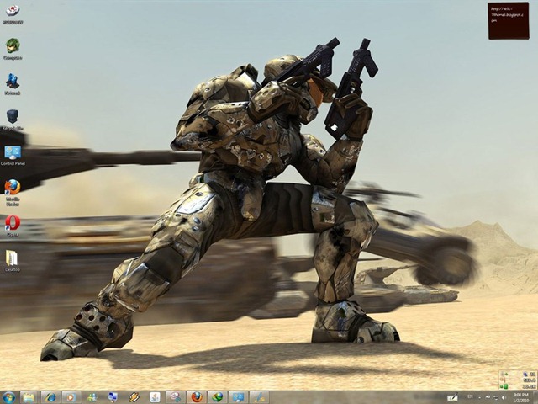Open the paintbrush taskbar icon
This screenshot has width=538, height=404.
259,397
